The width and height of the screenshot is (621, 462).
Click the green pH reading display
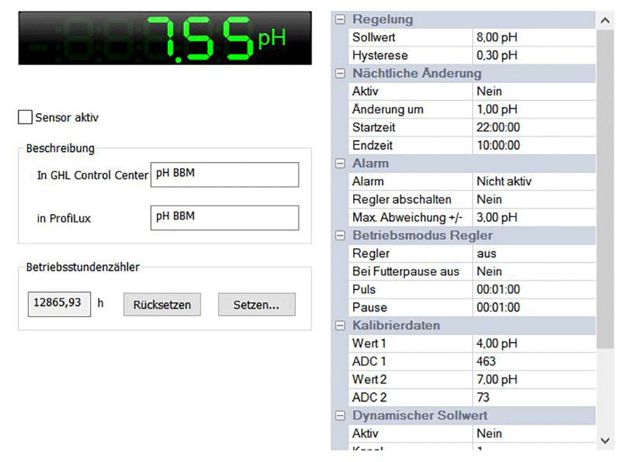165,39
